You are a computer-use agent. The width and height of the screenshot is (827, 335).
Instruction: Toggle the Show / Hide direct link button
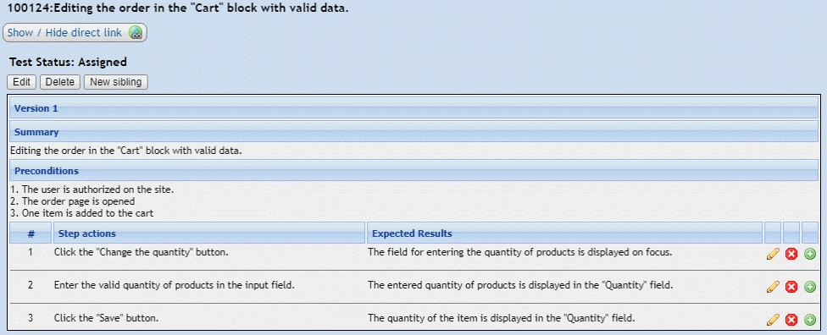75,33
